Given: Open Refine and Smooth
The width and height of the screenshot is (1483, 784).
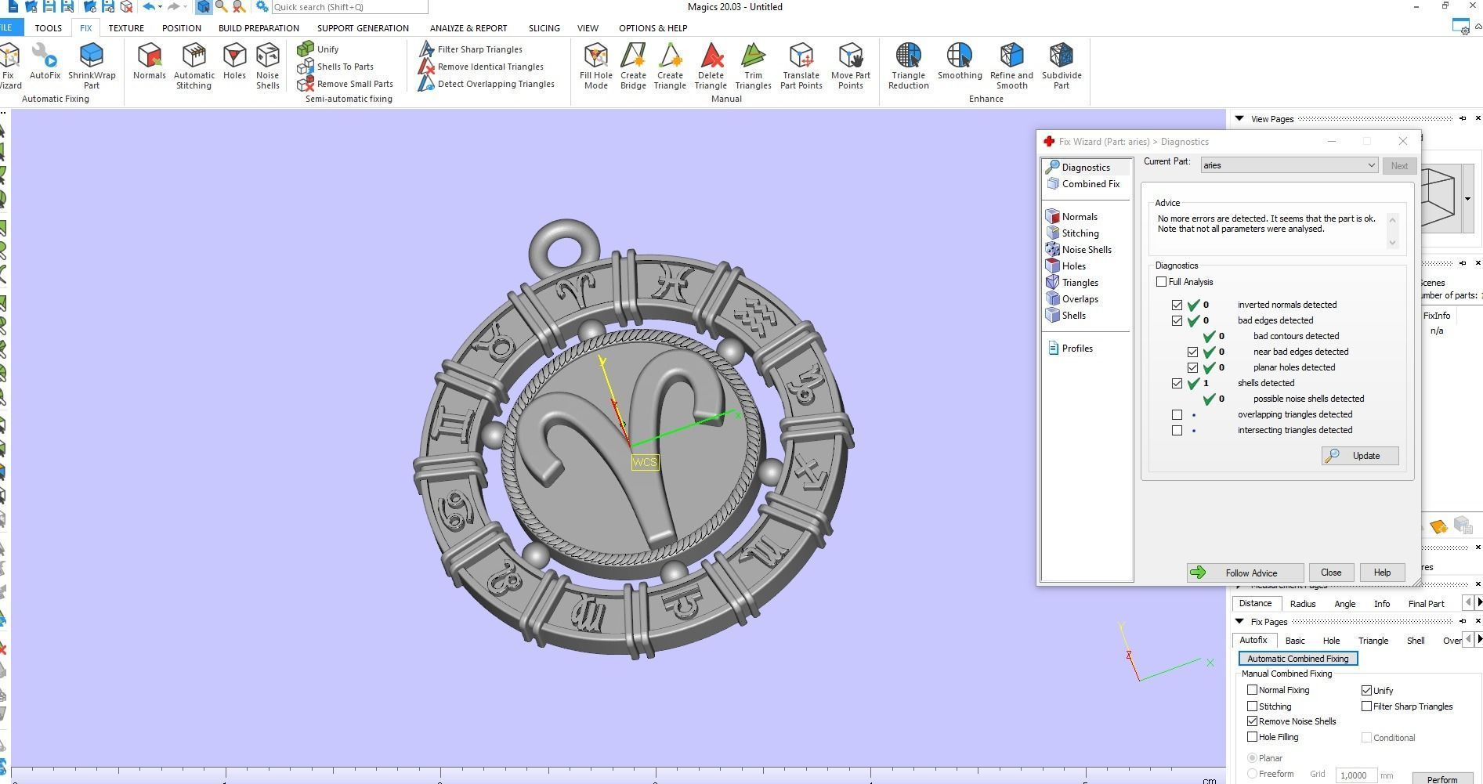Looking at the screenshot, I should click(x=1011, y=66).
